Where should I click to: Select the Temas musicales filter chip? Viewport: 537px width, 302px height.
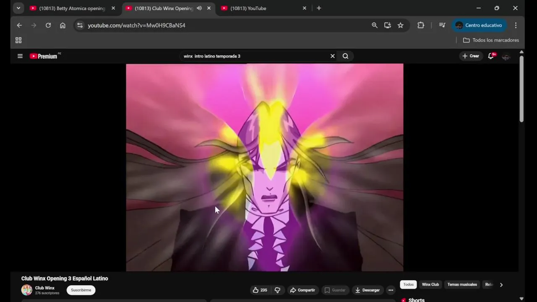coord(462,284)
